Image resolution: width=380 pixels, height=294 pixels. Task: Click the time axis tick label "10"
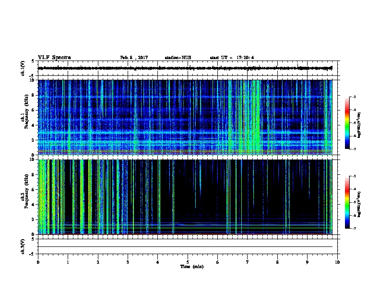point(337,262)
